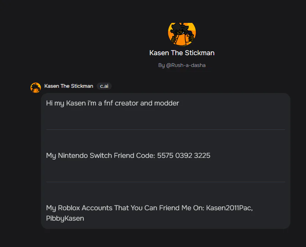Open creator profile @Rush-a-dasha
The height and width of the screenshot is (247, 306).
(x=186, y=65)
